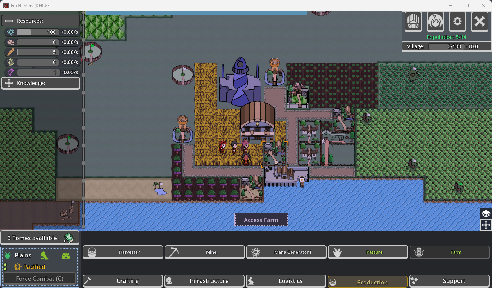Image resolution: width=492 pixels, height=288 pixels.
Task: Expand the Knowledge panel header
Action: coord(41,83)
